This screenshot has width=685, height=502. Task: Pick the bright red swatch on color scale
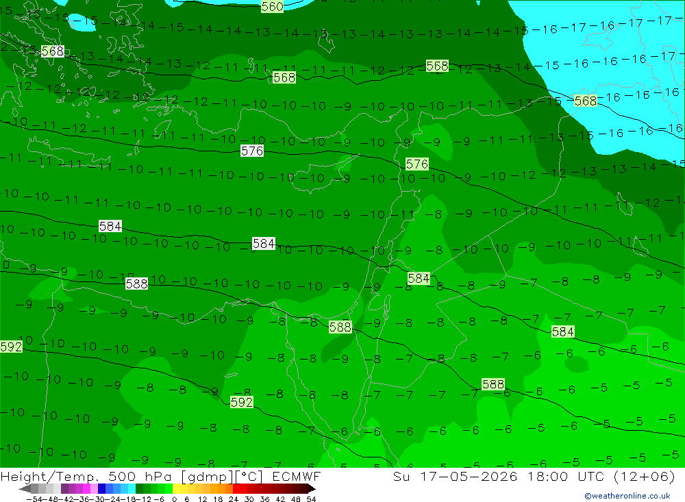[x=236, y=489]
